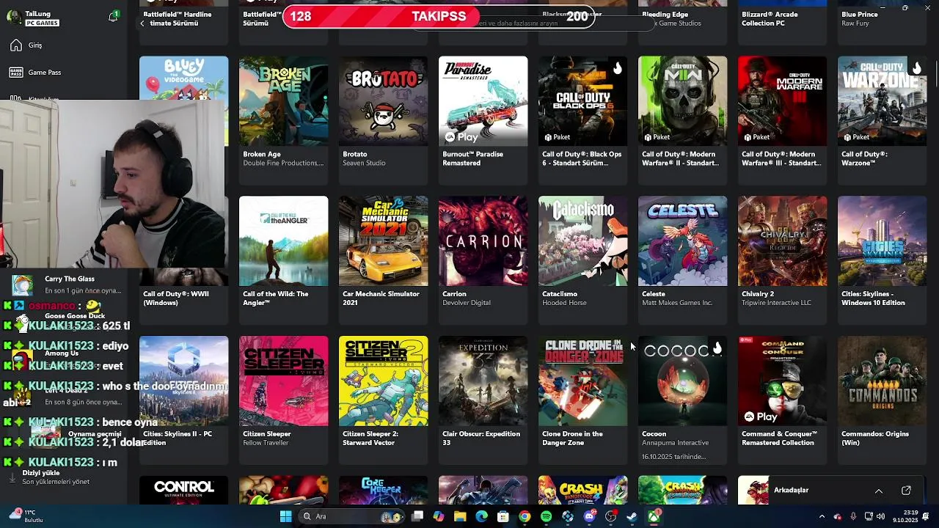The image size is (939, 528).
Task: Open Spotify from taskbar
Action: click(546, 516)
